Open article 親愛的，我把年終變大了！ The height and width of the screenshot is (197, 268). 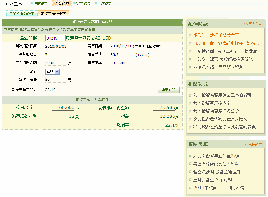pos(218,35)
